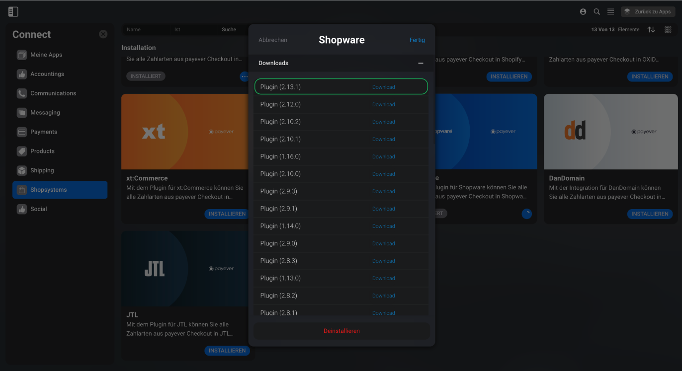
Task: Download Plugin (2.13.1)
Action: (x=383, y=87)
